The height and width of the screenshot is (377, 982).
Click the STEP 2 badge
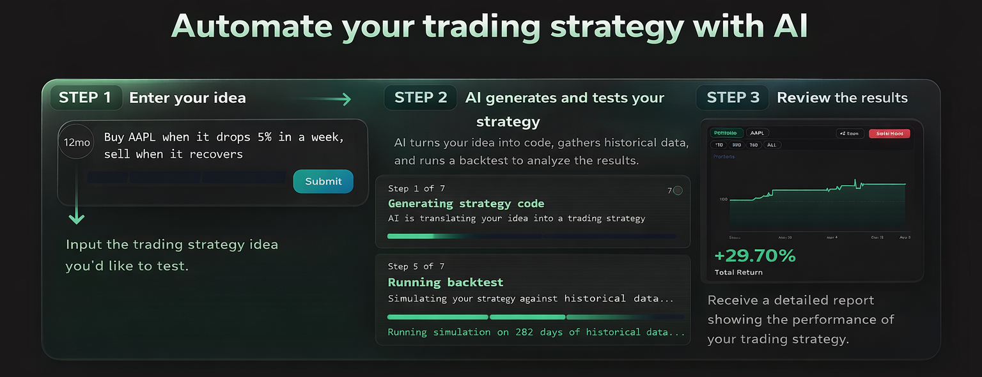(420, 97)
